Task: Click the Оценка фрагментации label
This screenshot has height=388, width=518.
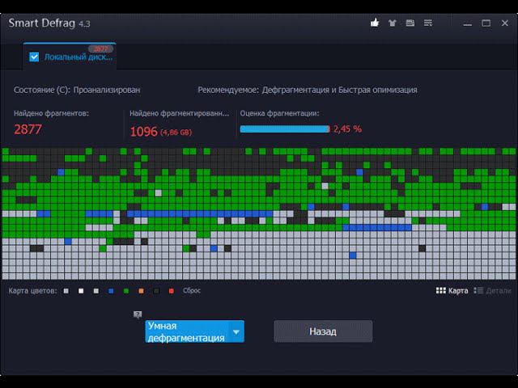Action: coord(279,113)
